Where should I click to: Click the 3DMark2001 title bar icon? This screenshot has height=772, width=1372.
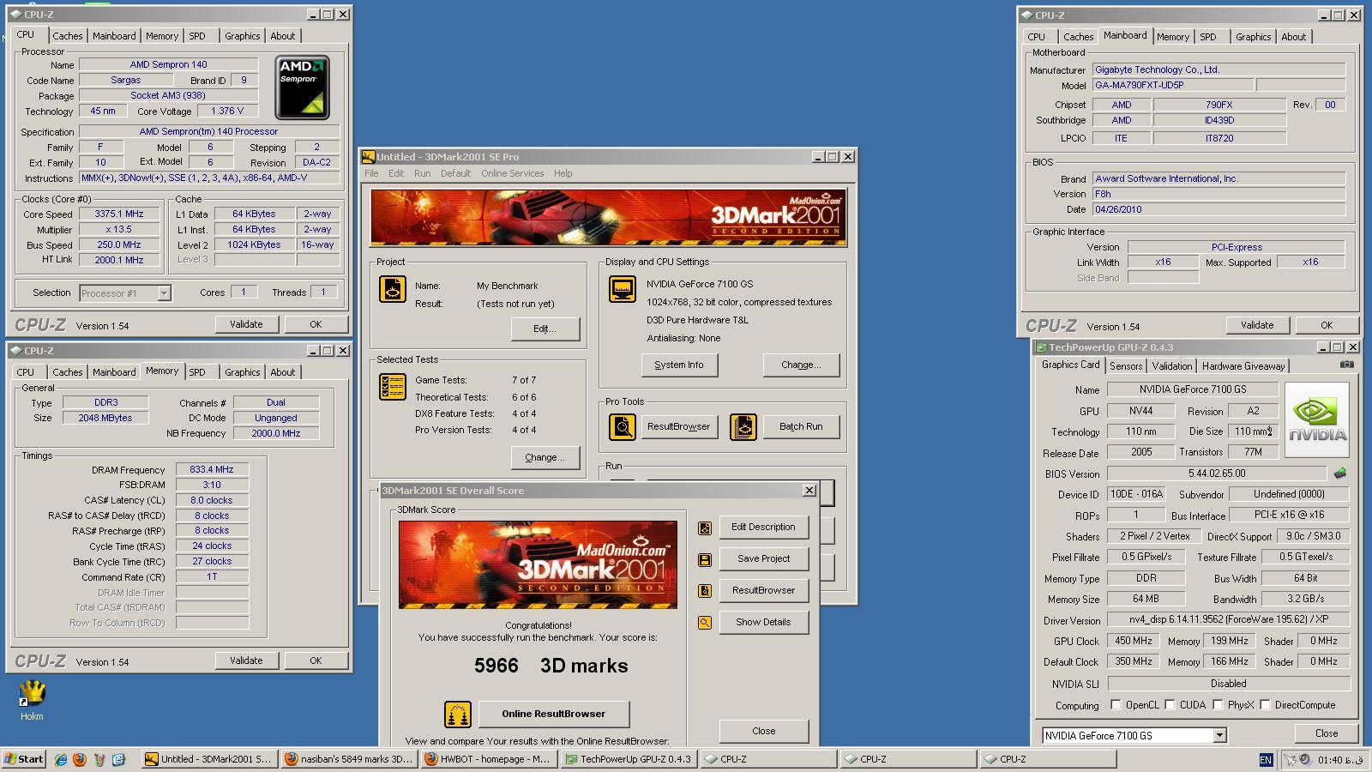click(368, 157)
